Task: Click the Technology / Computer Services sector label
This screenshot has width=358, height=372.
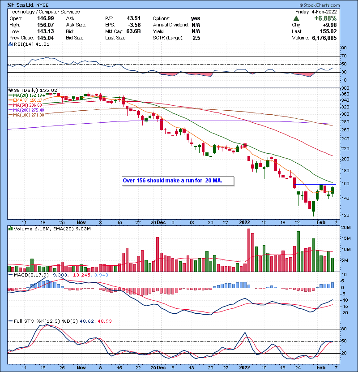Action: tap(45, 12)
